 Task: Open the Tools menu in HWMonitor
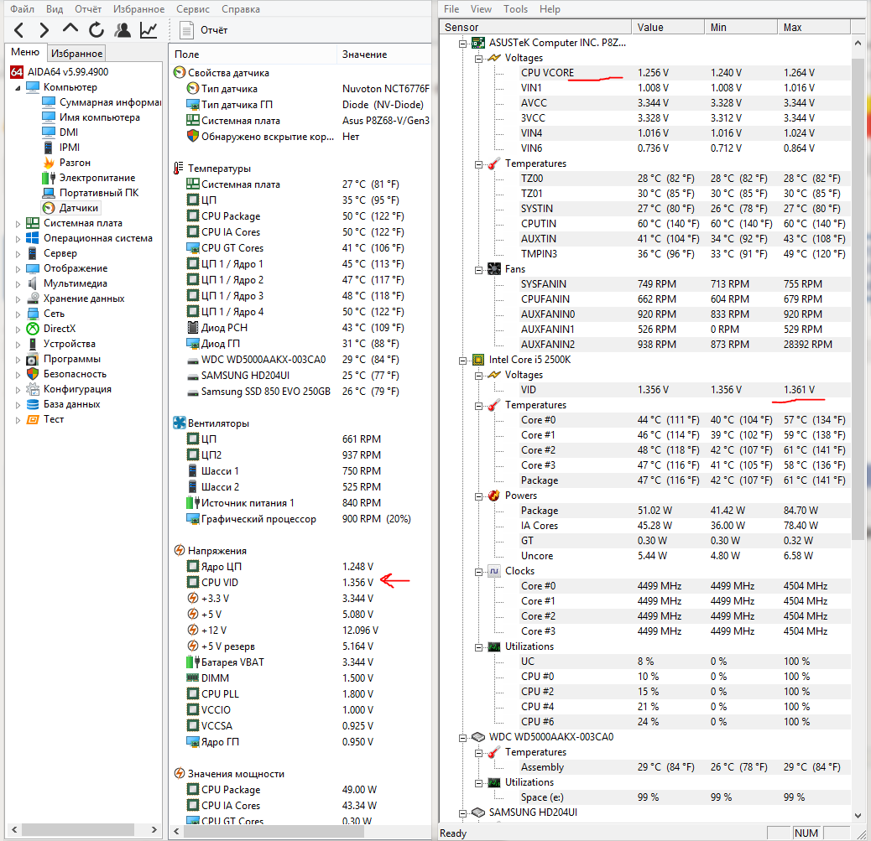click(x=515, y=9)
